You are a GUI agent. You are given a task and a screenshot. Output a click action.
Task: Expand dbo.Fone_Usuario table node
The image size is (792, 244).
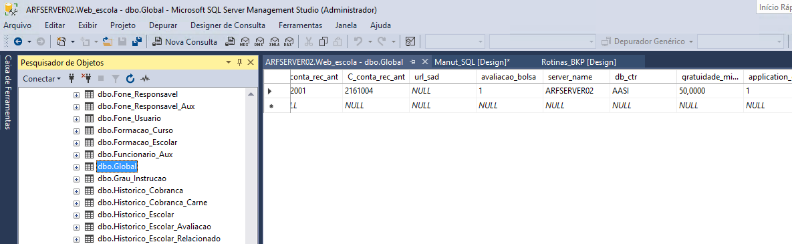coord(76,118)
